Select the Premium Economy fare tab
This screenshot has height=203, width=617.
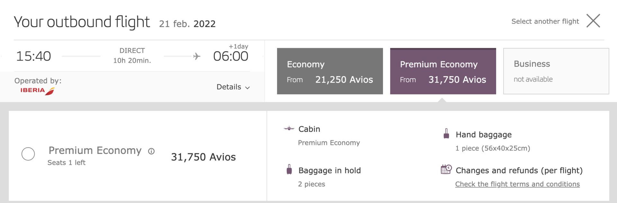[443, 71]
